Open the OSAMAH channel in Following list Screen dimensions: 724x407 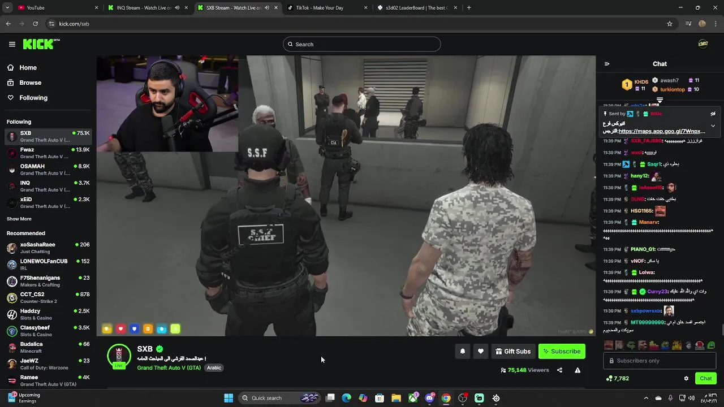click(48, 170)
